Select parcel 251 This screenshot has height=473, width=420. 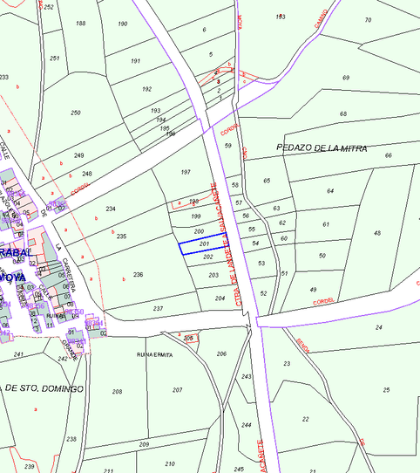[55, 58]
